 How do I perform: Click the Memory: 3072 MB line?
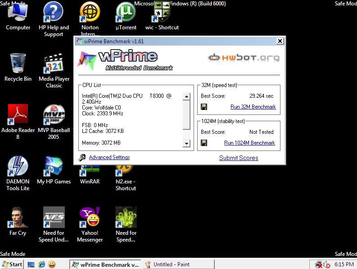coord(101,143)
